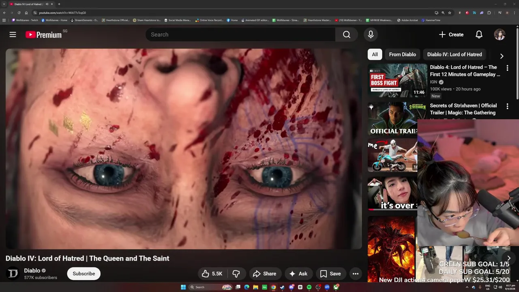The image size is (519, 292).
Task: Go to YouTube Premium home logo
Action: (x=44, y=34)
